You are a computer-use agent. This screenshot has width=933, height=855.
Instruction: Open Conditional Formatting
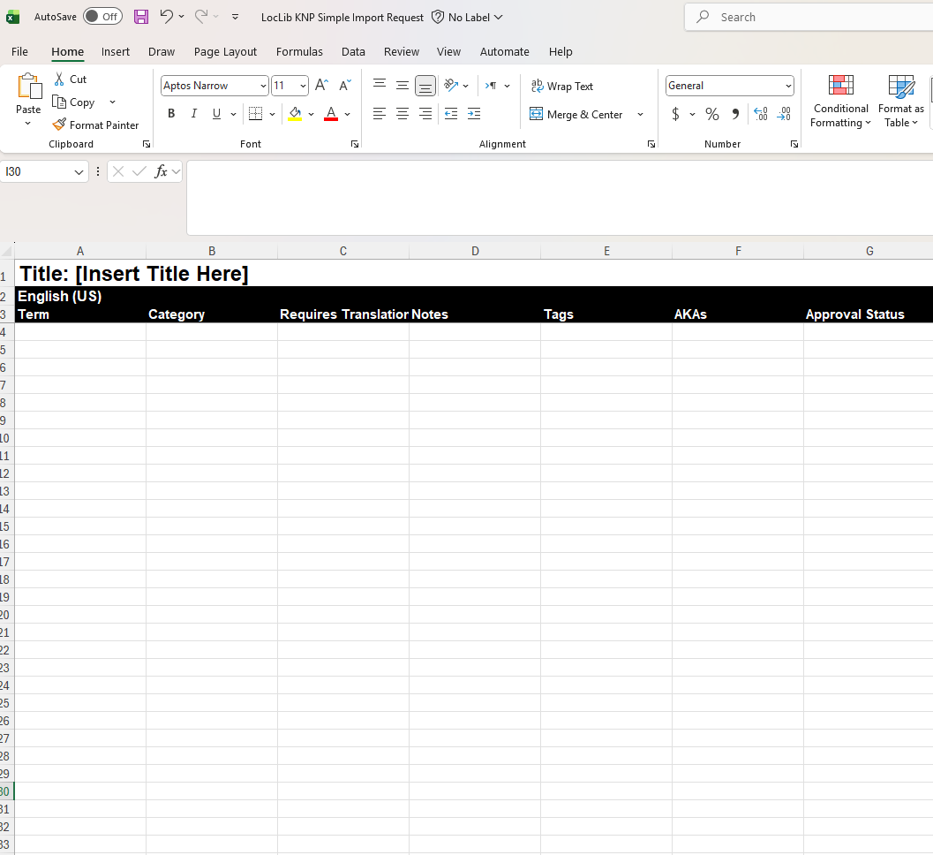tap(841, 101)
